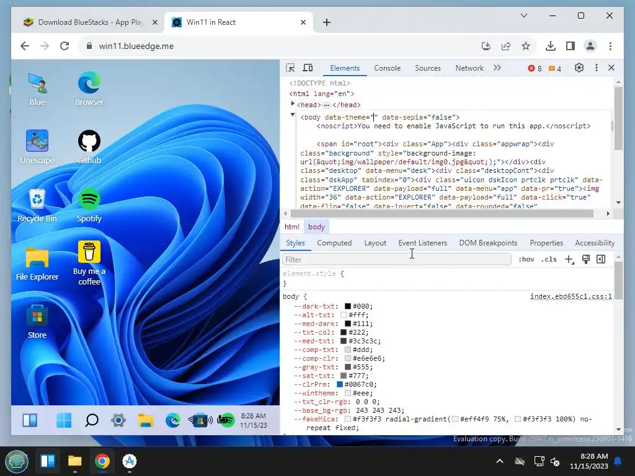Viewport: 635px width, 476px height.
Task: Open the Accessibility tab
Action: tap(595, 243)
